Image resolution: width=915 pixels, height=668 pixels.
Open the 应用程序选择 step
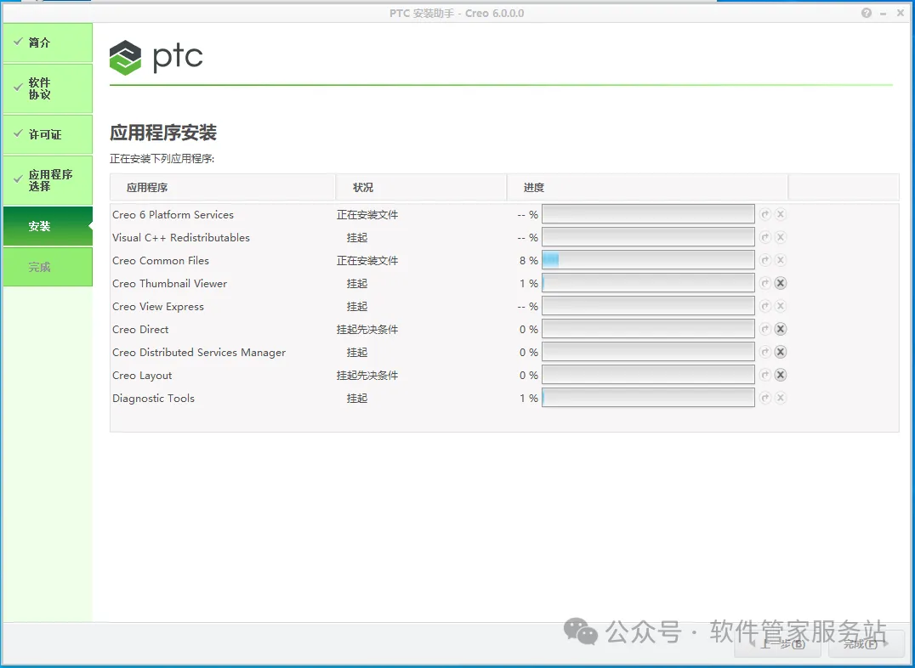pyautogui.click(x=48, y=180)
